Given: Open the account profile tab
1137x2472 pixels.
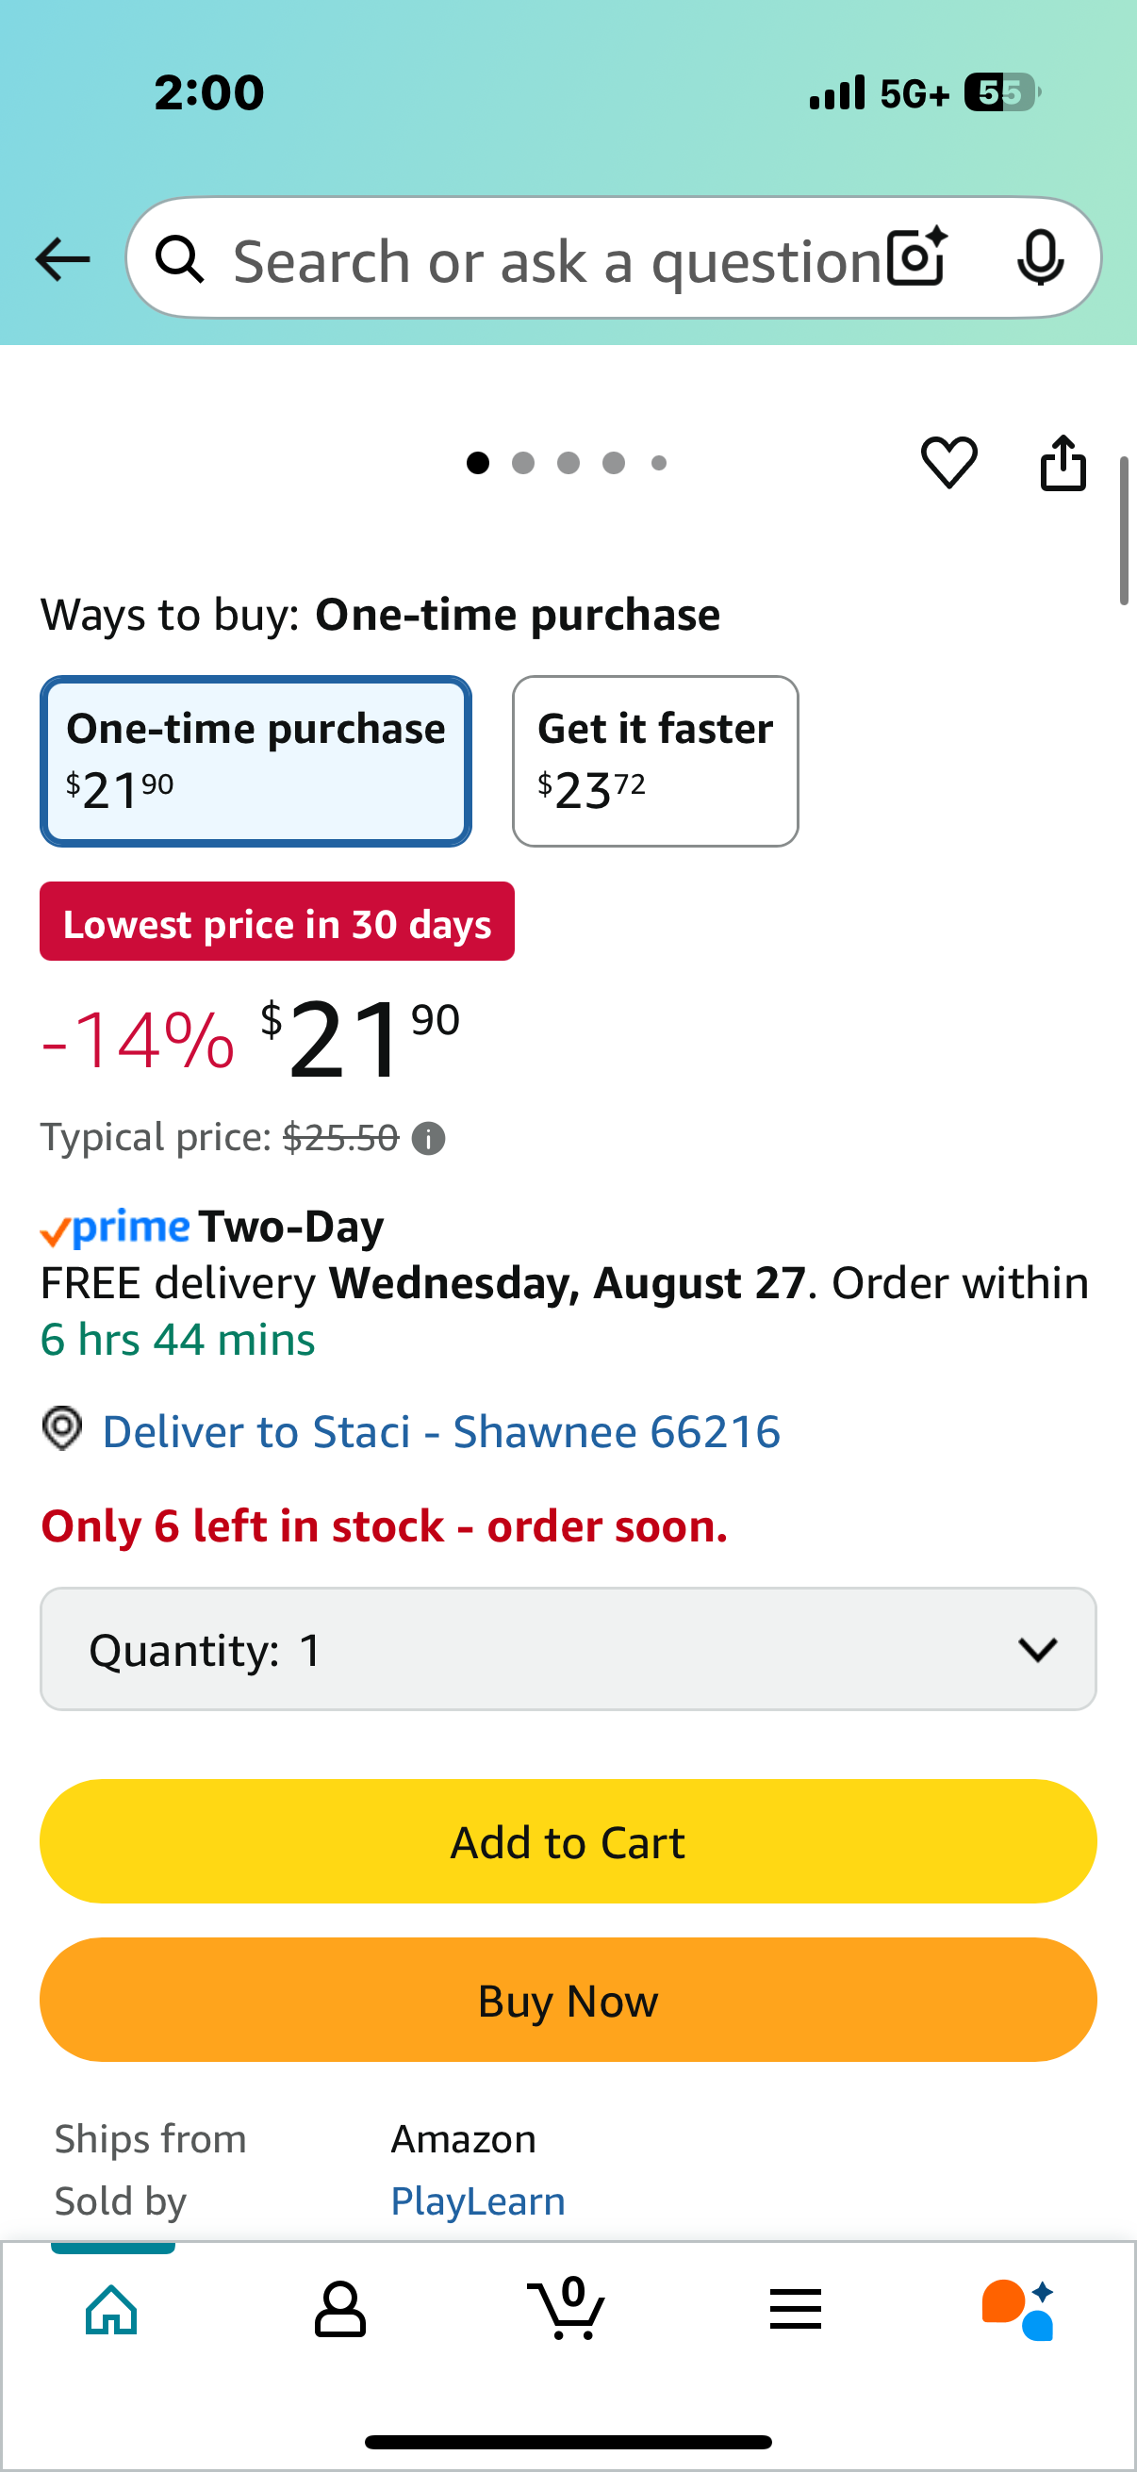Looking at the screenshot, I should point(339,2309).
